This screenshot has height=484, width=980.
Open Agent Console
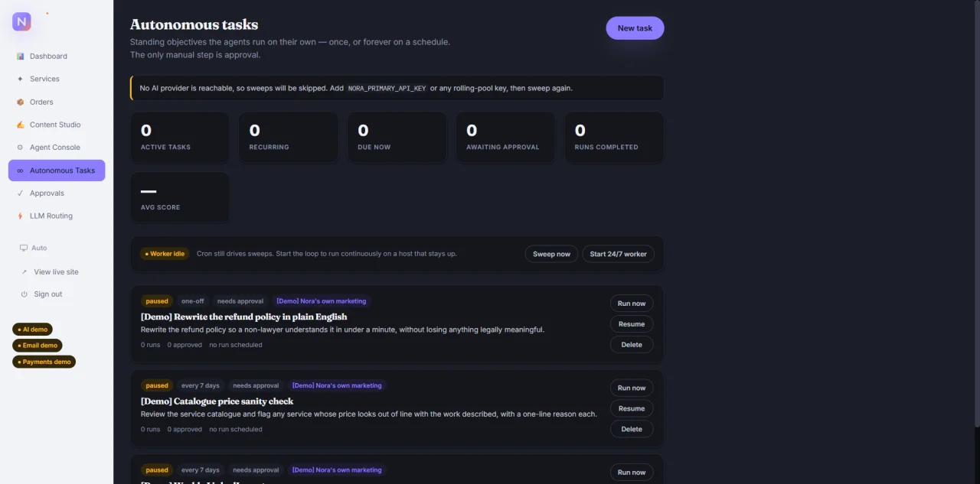[57, 148]
